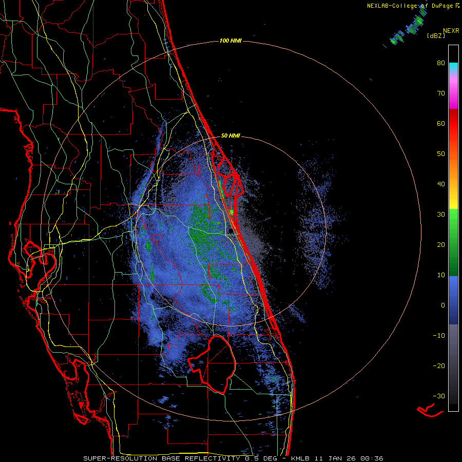This screenshot has height=462, width=462.
Task: Click the 50 value on the dBZ scale
Action: click(441, 154)
